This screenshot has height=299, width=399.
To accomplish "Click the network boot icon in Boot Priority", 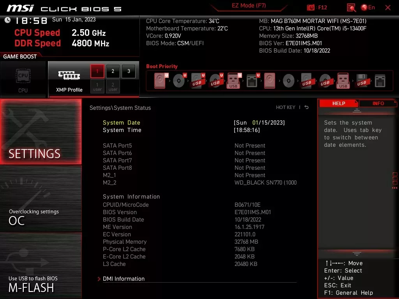I will click(x=252, y=80).
